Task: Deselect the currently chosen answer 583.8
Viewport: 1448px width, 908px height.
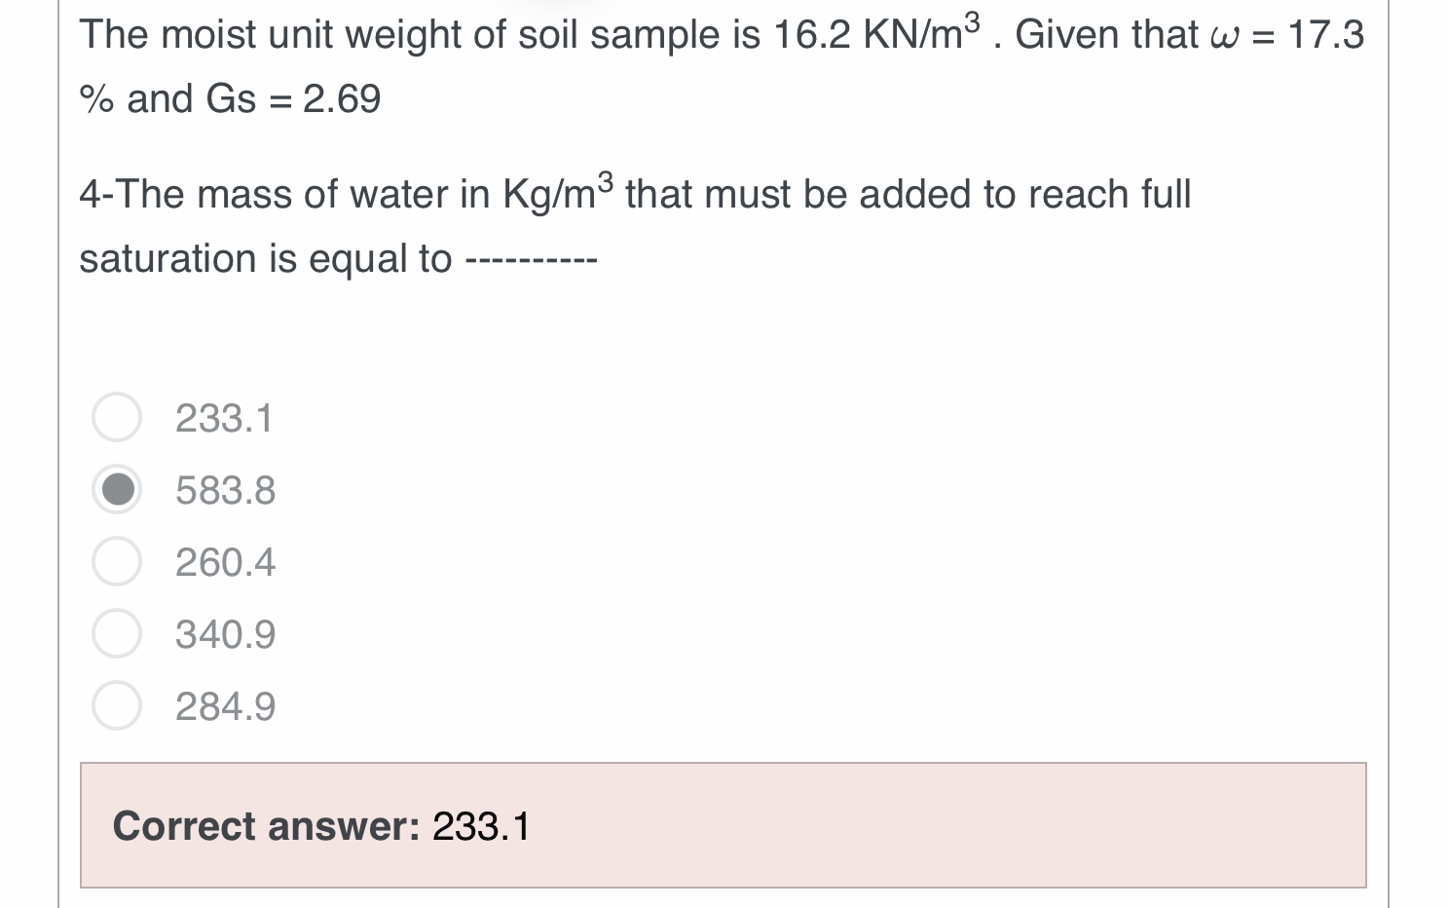Action: click(116, 489)
